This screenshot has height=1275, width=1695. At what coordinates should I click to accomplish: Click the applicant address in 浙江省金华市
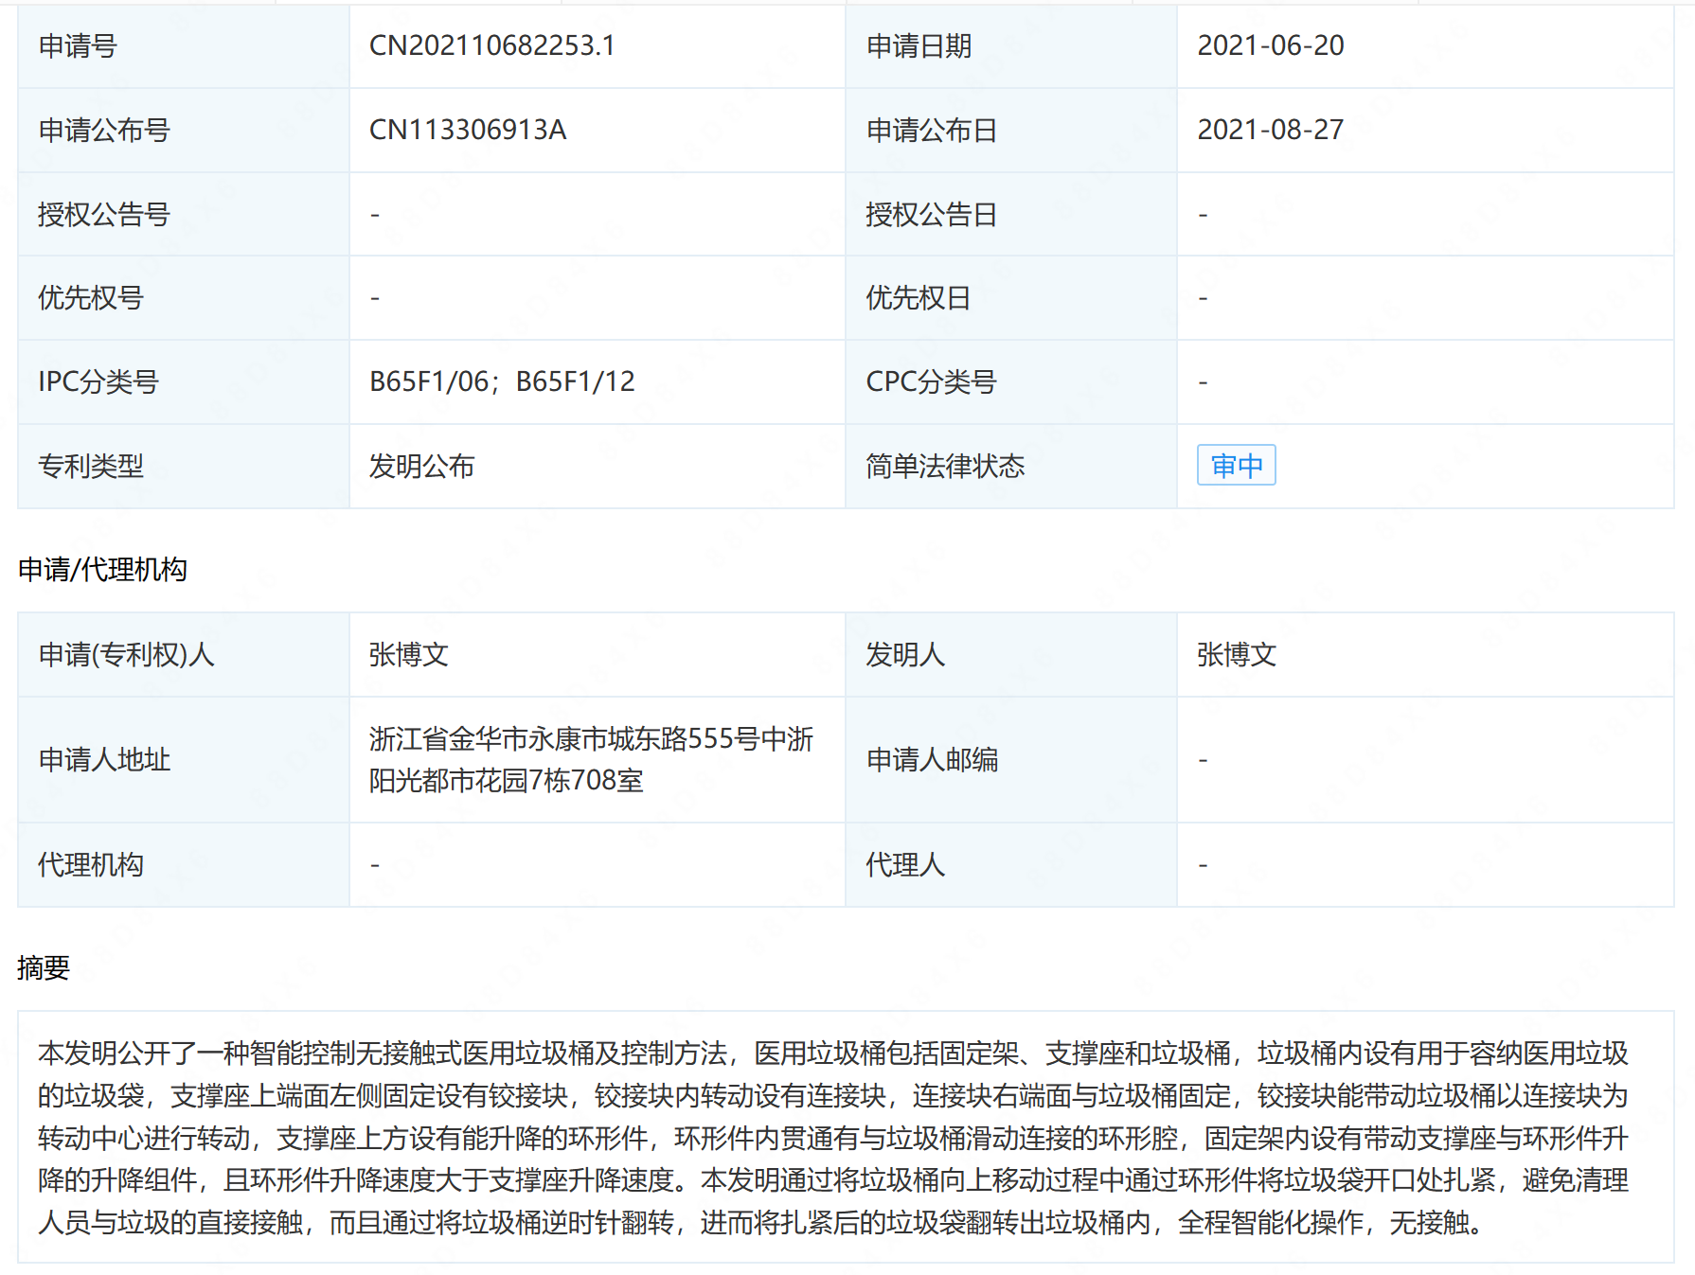click(x=590, y=759)
